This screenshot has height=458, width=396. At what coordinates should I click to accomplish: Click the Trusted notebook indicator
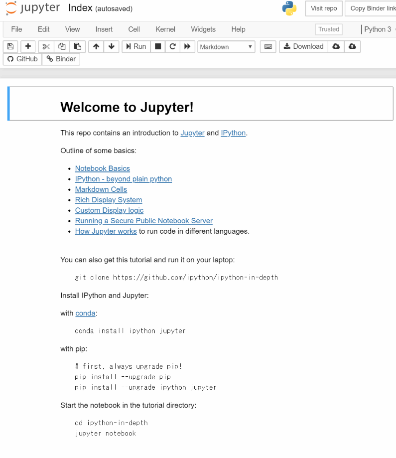point(329,29)
